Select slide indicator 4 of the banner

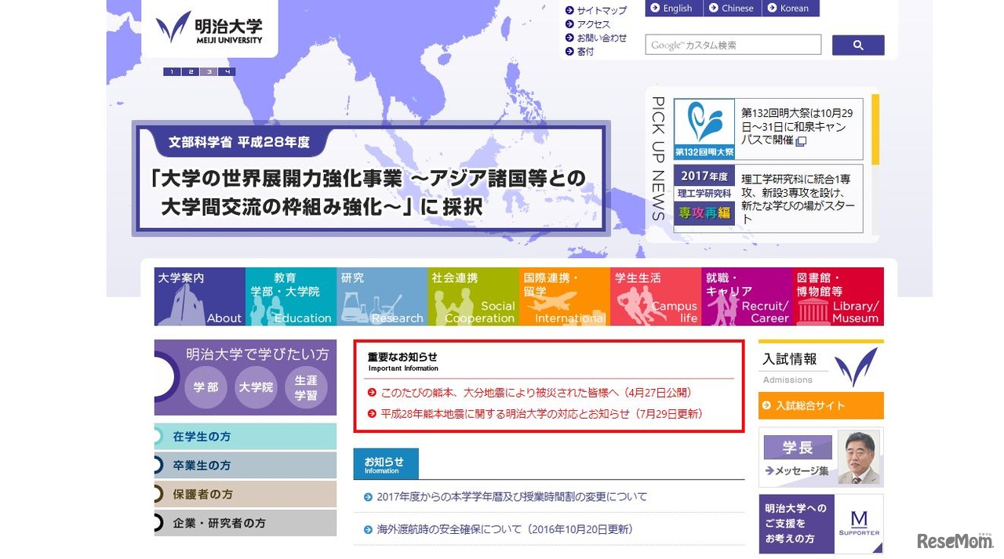227,72
